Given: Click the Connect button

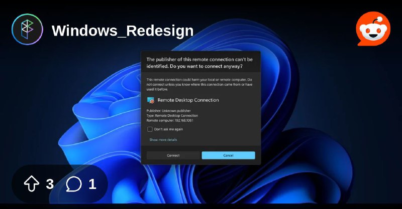Looking at the screenshot, I should click(173, 155).
